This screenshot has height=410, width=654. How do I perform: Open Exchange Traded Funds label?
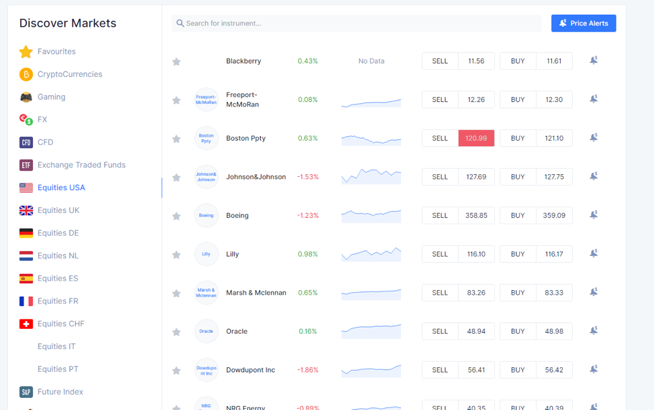tap(81, 165)
